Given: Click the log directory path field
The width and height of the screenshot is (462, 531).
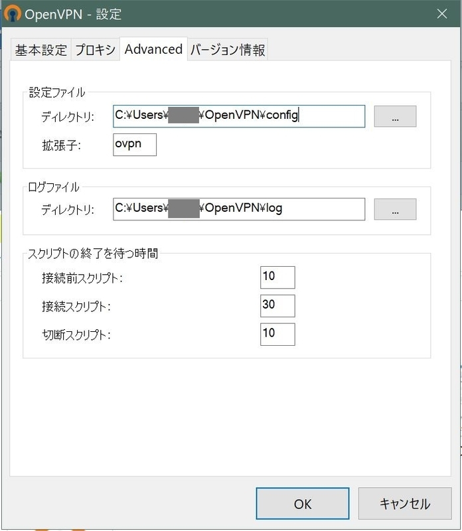Looking at the screenshot, I should pos(239,209).
